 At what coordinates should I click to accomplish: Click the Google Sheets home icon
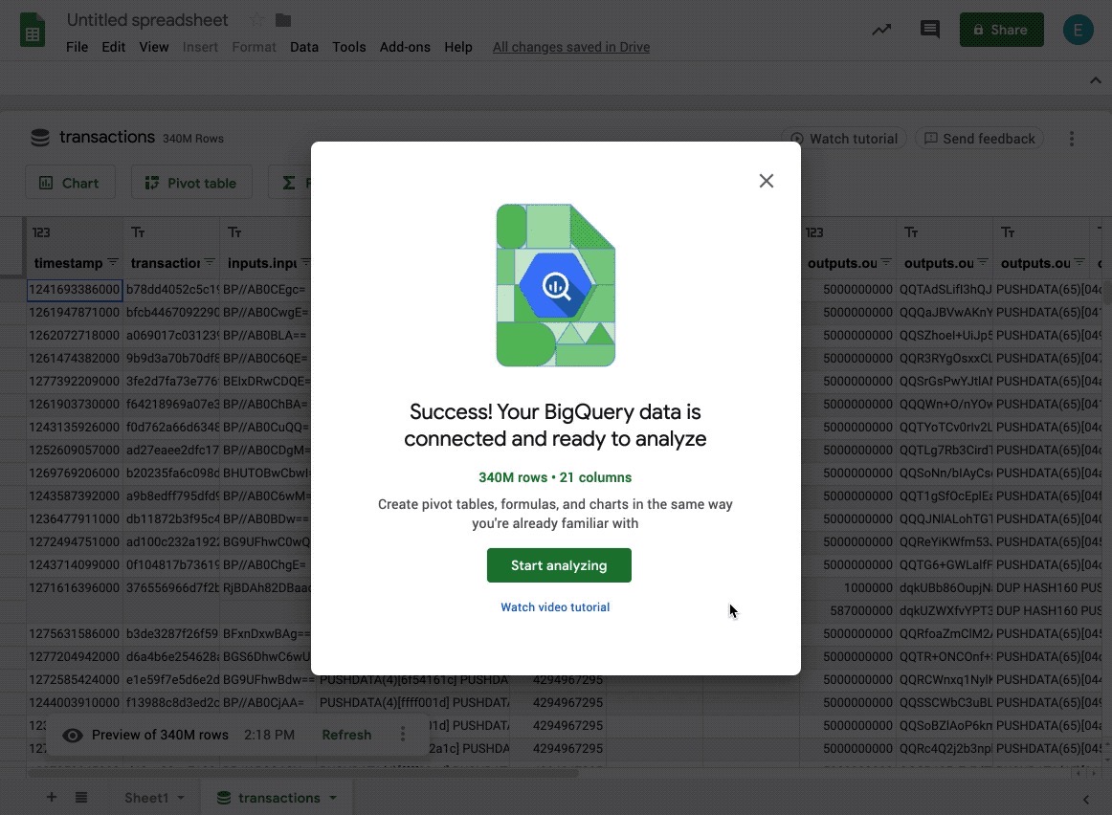(x=33, y=32)
